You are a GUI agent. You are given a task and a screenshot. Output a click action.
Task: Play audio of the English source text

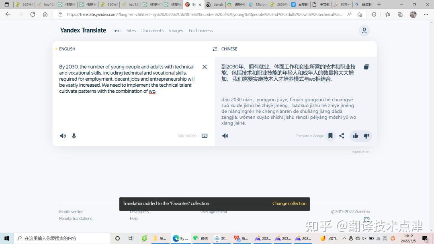63,136
